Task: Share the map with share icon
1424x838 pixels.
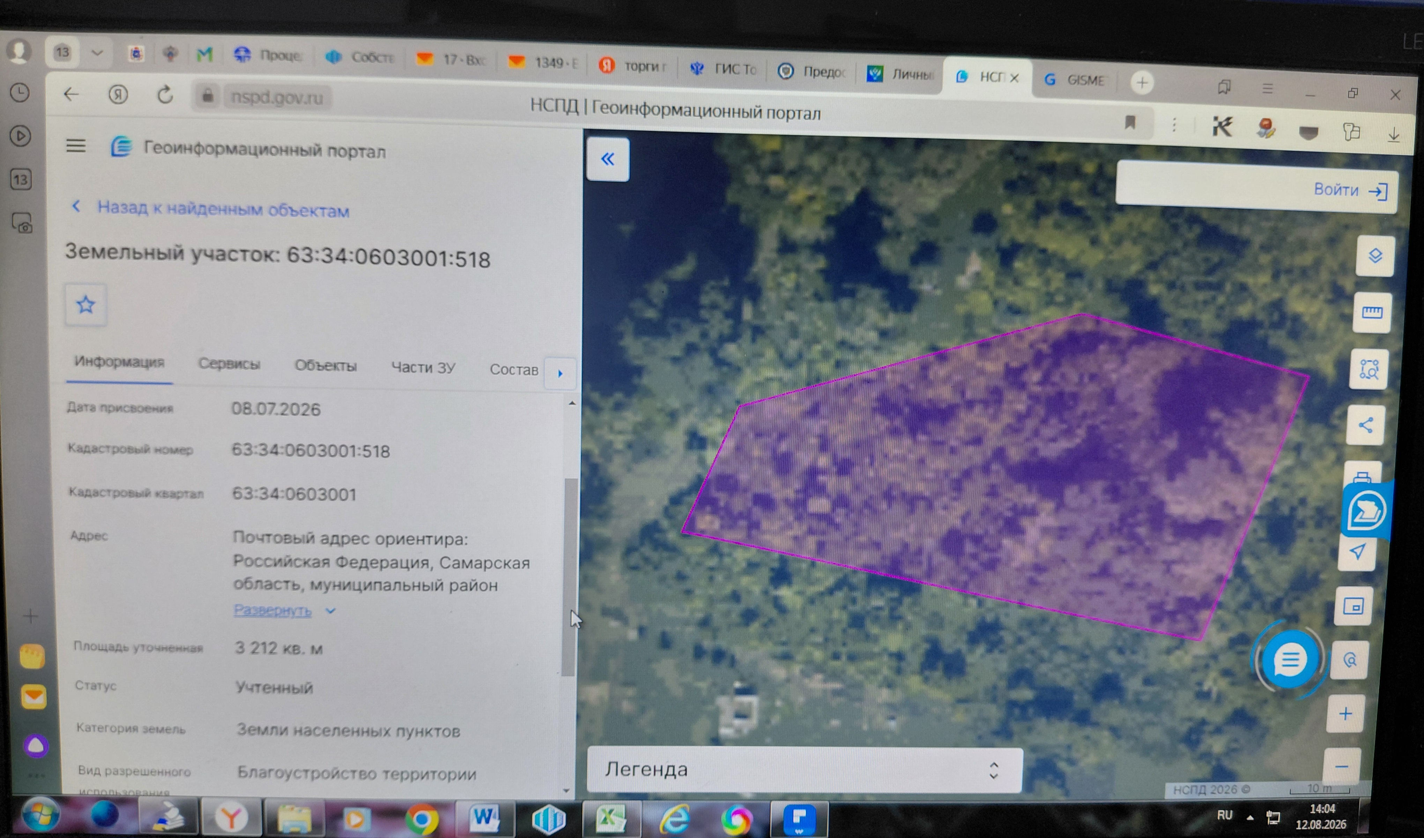Action: point(1365,425)
